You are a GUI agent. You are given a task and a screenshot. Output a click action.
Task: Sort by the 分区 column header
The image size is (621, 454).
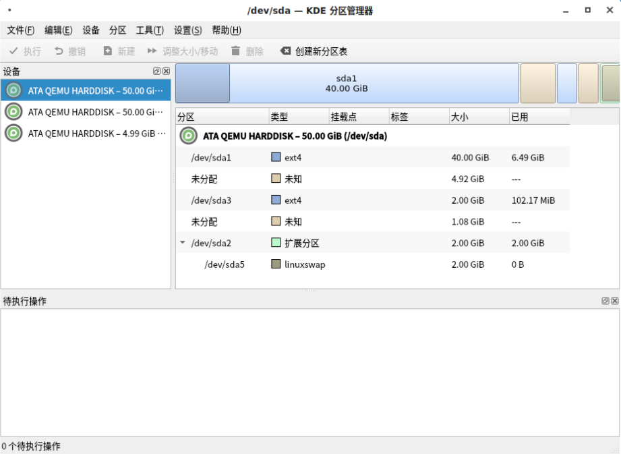pos(223,117)
